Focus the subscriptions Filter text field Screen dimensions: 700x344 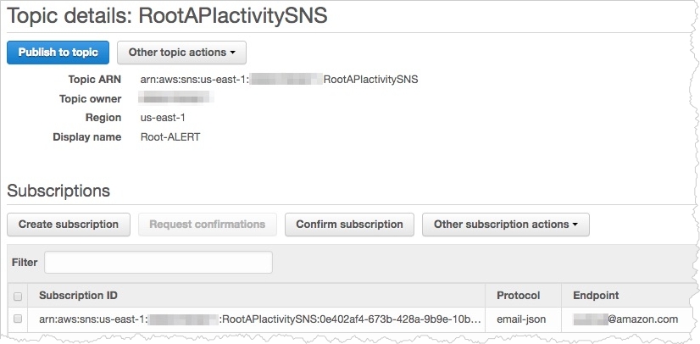coord(158,263)
